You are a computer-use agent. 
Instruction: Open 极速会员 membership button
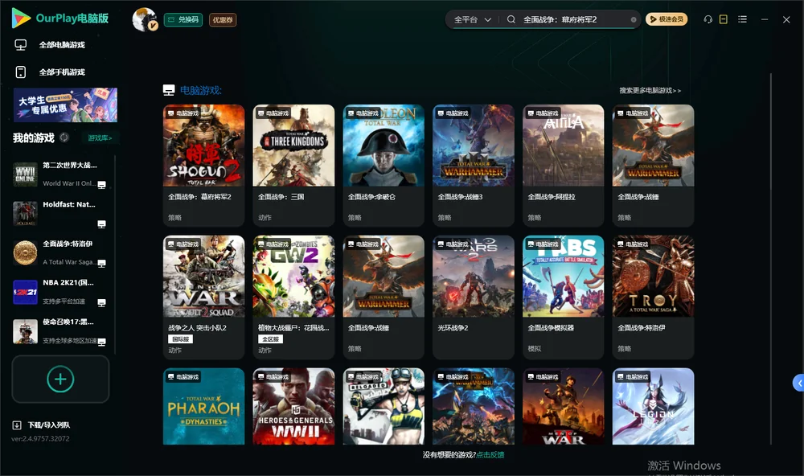667,19
